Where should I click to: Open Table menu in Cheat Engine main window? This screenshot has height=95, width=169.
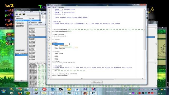tap(26, 12)
